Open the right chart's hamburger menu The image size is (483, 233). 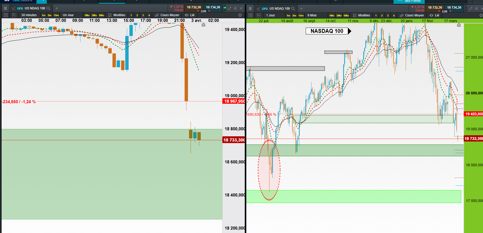[x=250, y=9]
